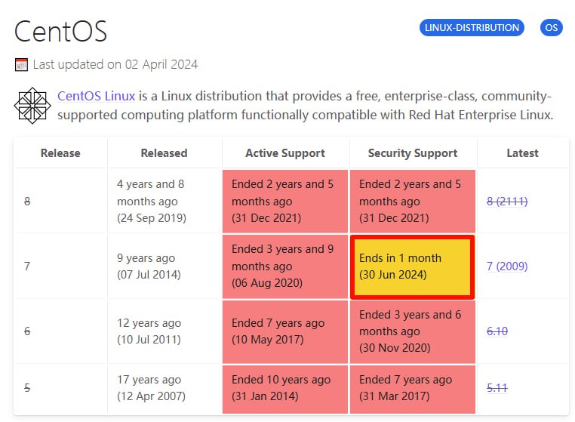Viewport: 575px width, 422px height.
Task: Open the 5.11 latest release link
Action: [497, 387]
